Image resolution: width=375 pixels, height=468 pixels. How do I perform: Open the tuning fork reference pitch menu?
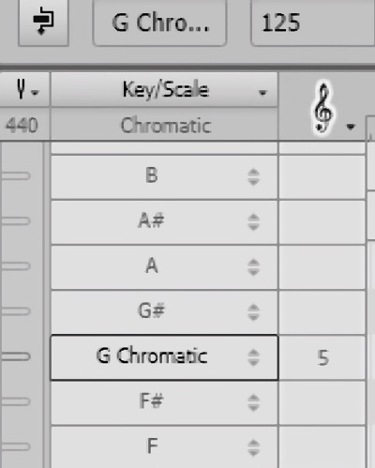pos(25,89)
